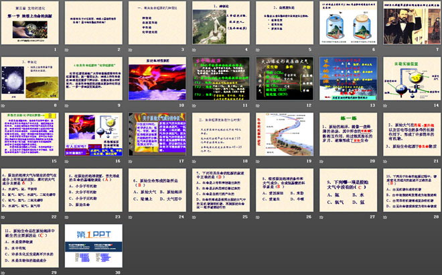
Task: Select slide 5 text-only thumbnail
Action: pyautogui.click(x=285, y=23)
